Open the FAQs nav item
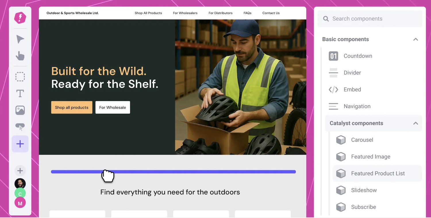 (x=247, y=13)
